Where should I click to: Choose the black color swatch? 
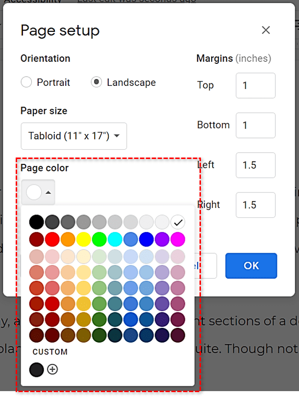pyautogui.click(x=36, y=222)
